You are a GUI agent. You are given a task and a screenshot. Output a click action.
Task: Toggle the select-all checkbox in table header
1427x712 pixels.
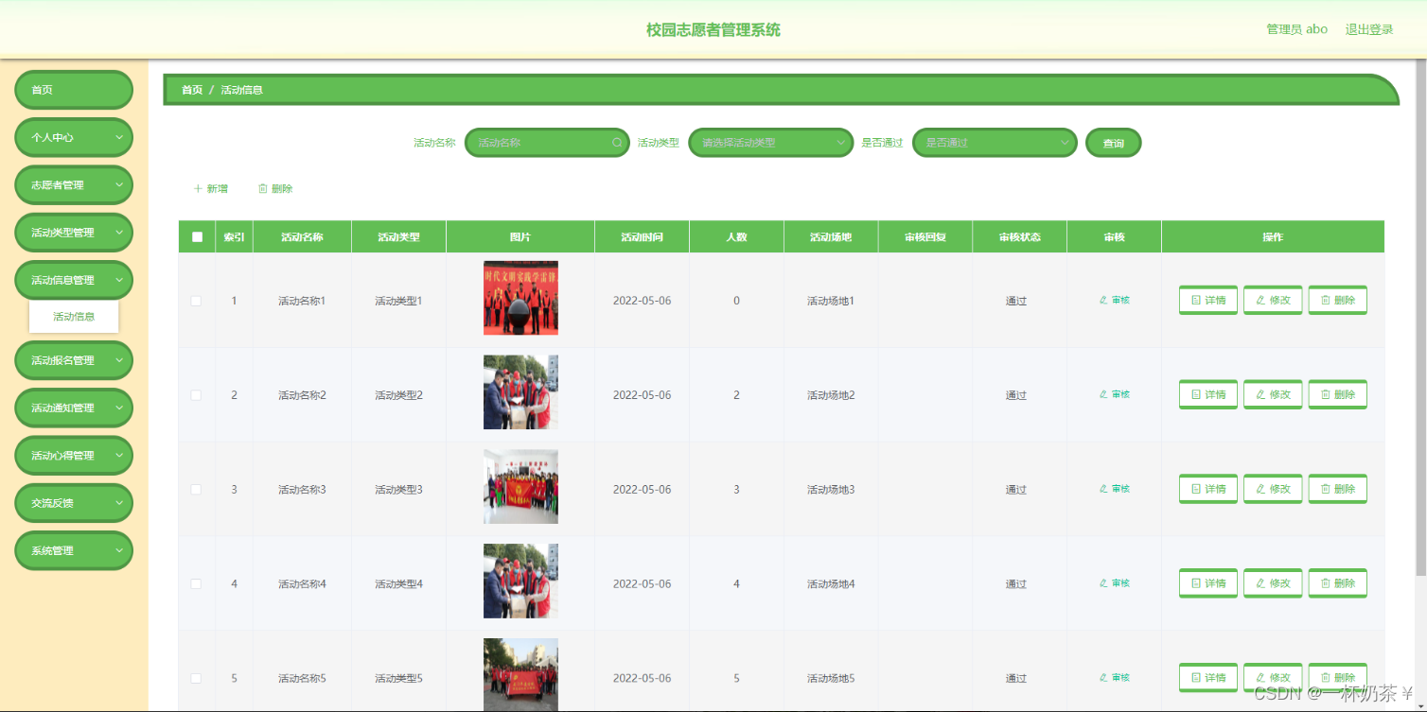pyautogui.click(x=197, y=237)
